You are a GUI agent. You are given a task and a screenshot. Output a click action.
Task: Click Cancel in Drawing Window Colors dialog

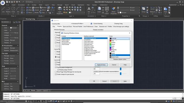point(114,65)
